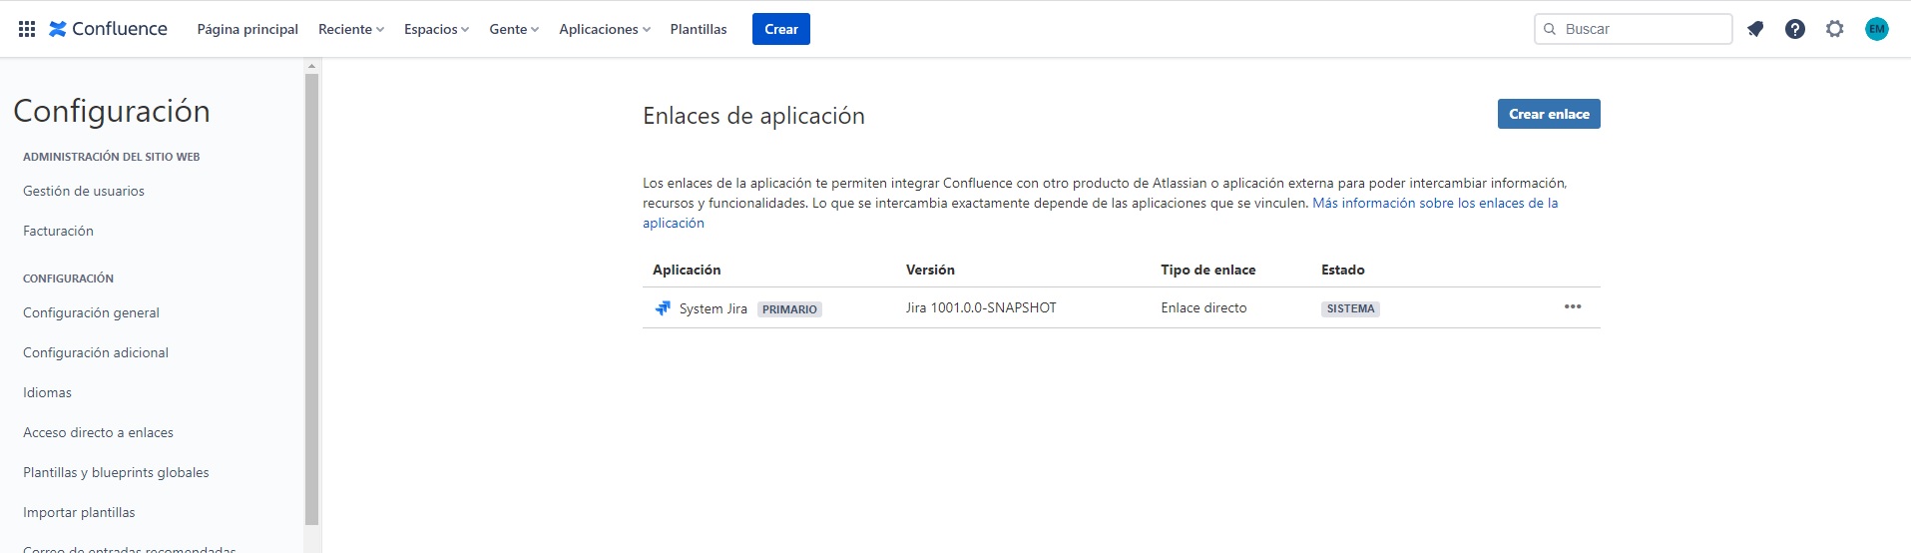Expand the Reciente dropdown
Screen dimensions: 1911x553
[351, 29]
